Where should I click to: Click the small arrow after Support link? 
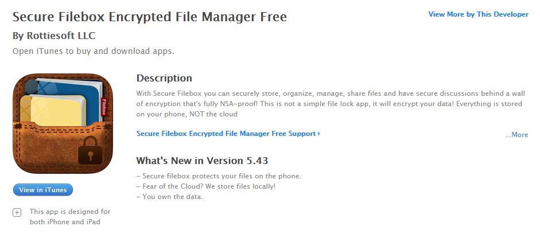pyautogui.click(x=319, y=133)
